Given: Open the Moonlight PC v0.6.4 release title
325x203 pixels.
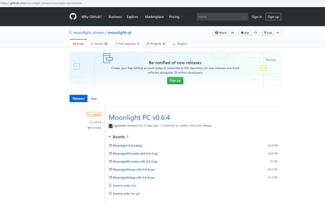Looking at the screenshot, I should (x=139, y=117).
